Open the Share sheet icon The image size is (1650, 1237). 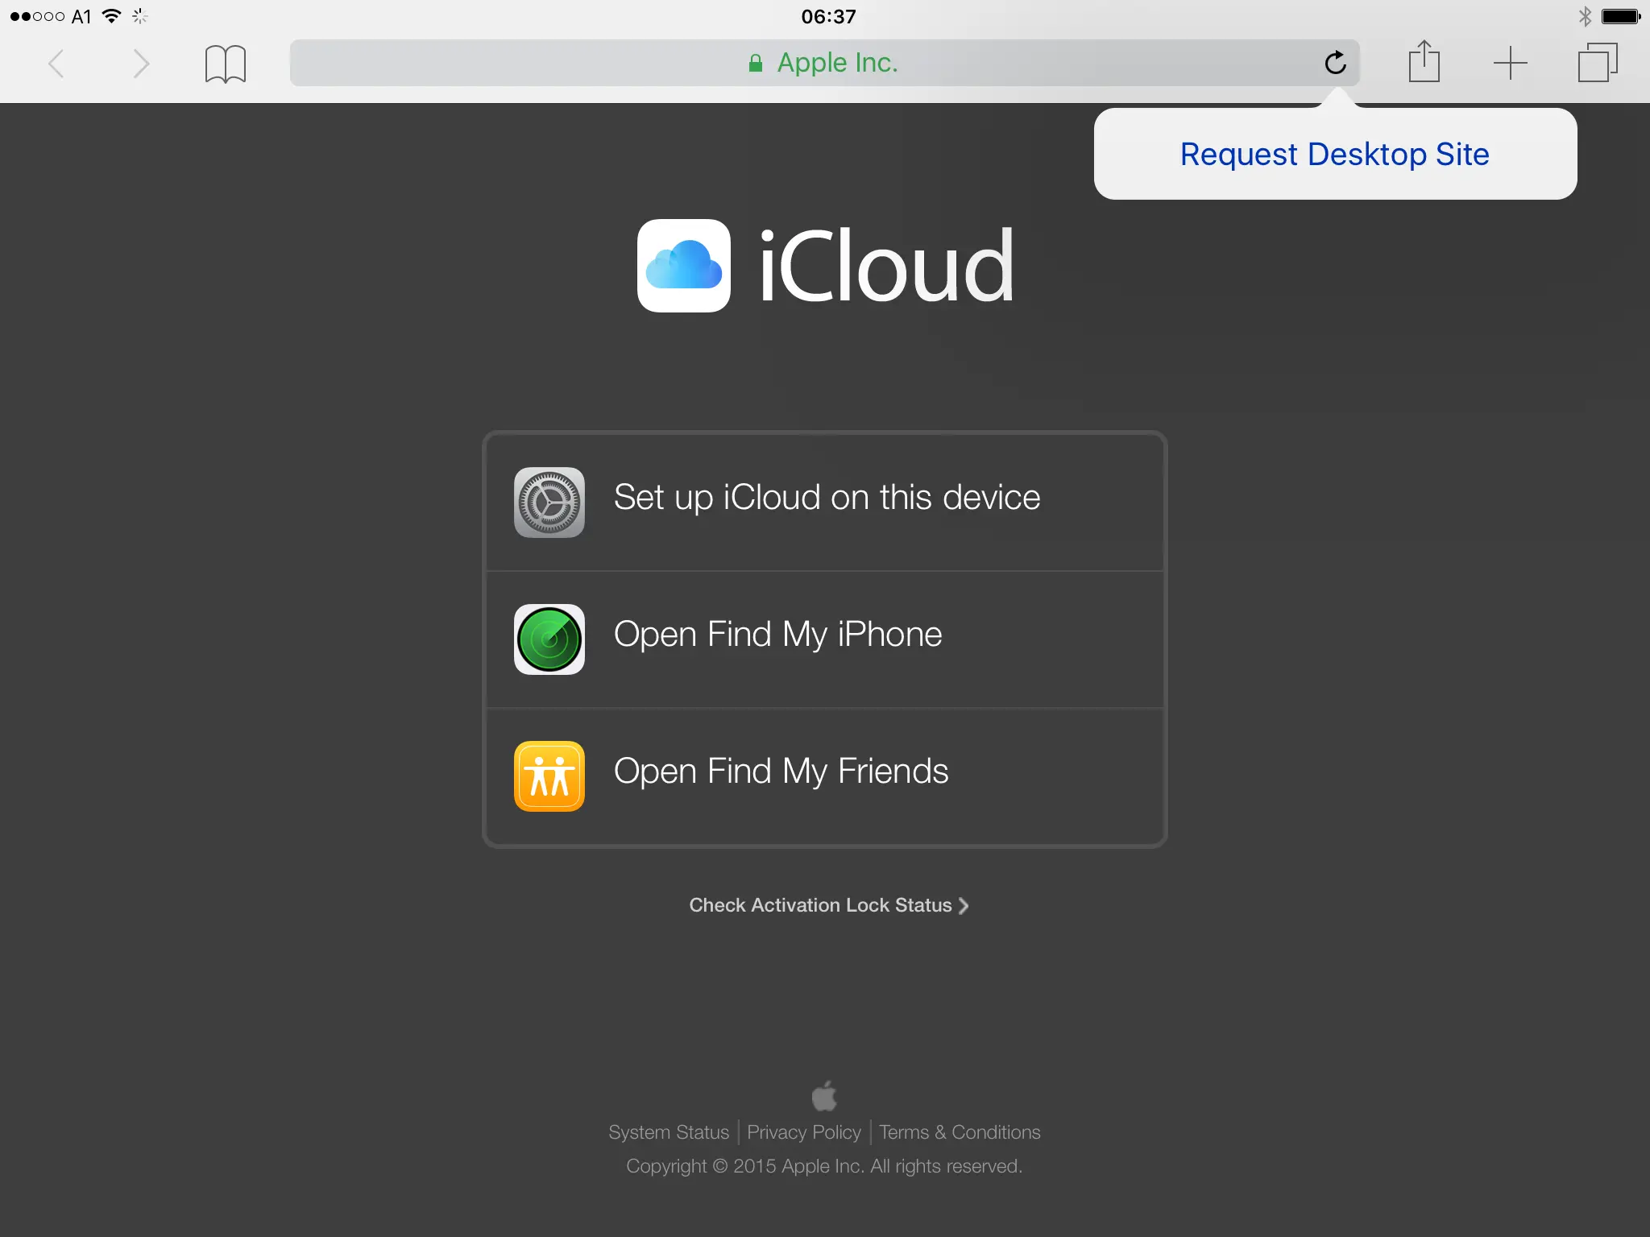1424,62
